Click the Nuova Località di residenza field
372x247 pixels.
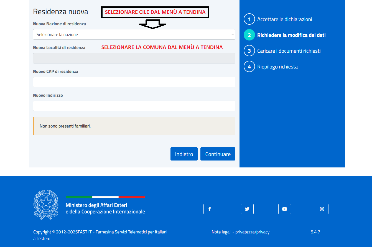tap(134, 58)
